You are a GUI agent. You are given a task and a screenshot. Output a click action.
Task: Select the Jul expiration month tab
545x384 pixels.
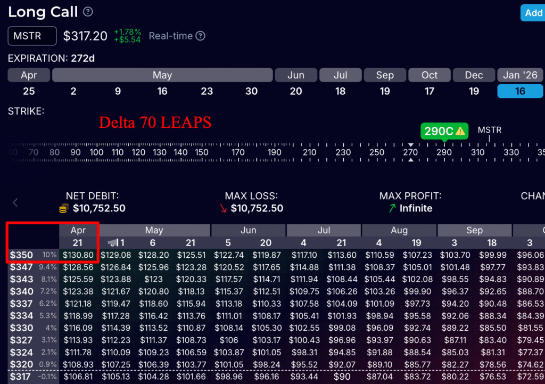(x=340, y=75)
